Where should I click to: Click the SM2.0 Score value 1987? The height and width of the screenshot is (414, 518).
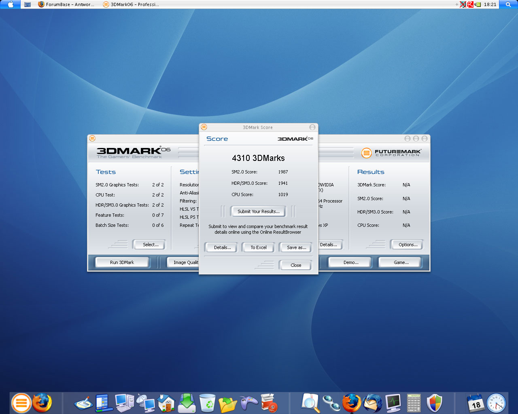tap(283, 172)
